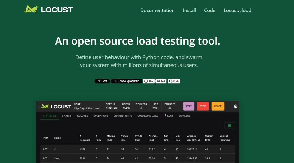Open the 26,945 star count link
294x163 pixels.
(161, 81)
